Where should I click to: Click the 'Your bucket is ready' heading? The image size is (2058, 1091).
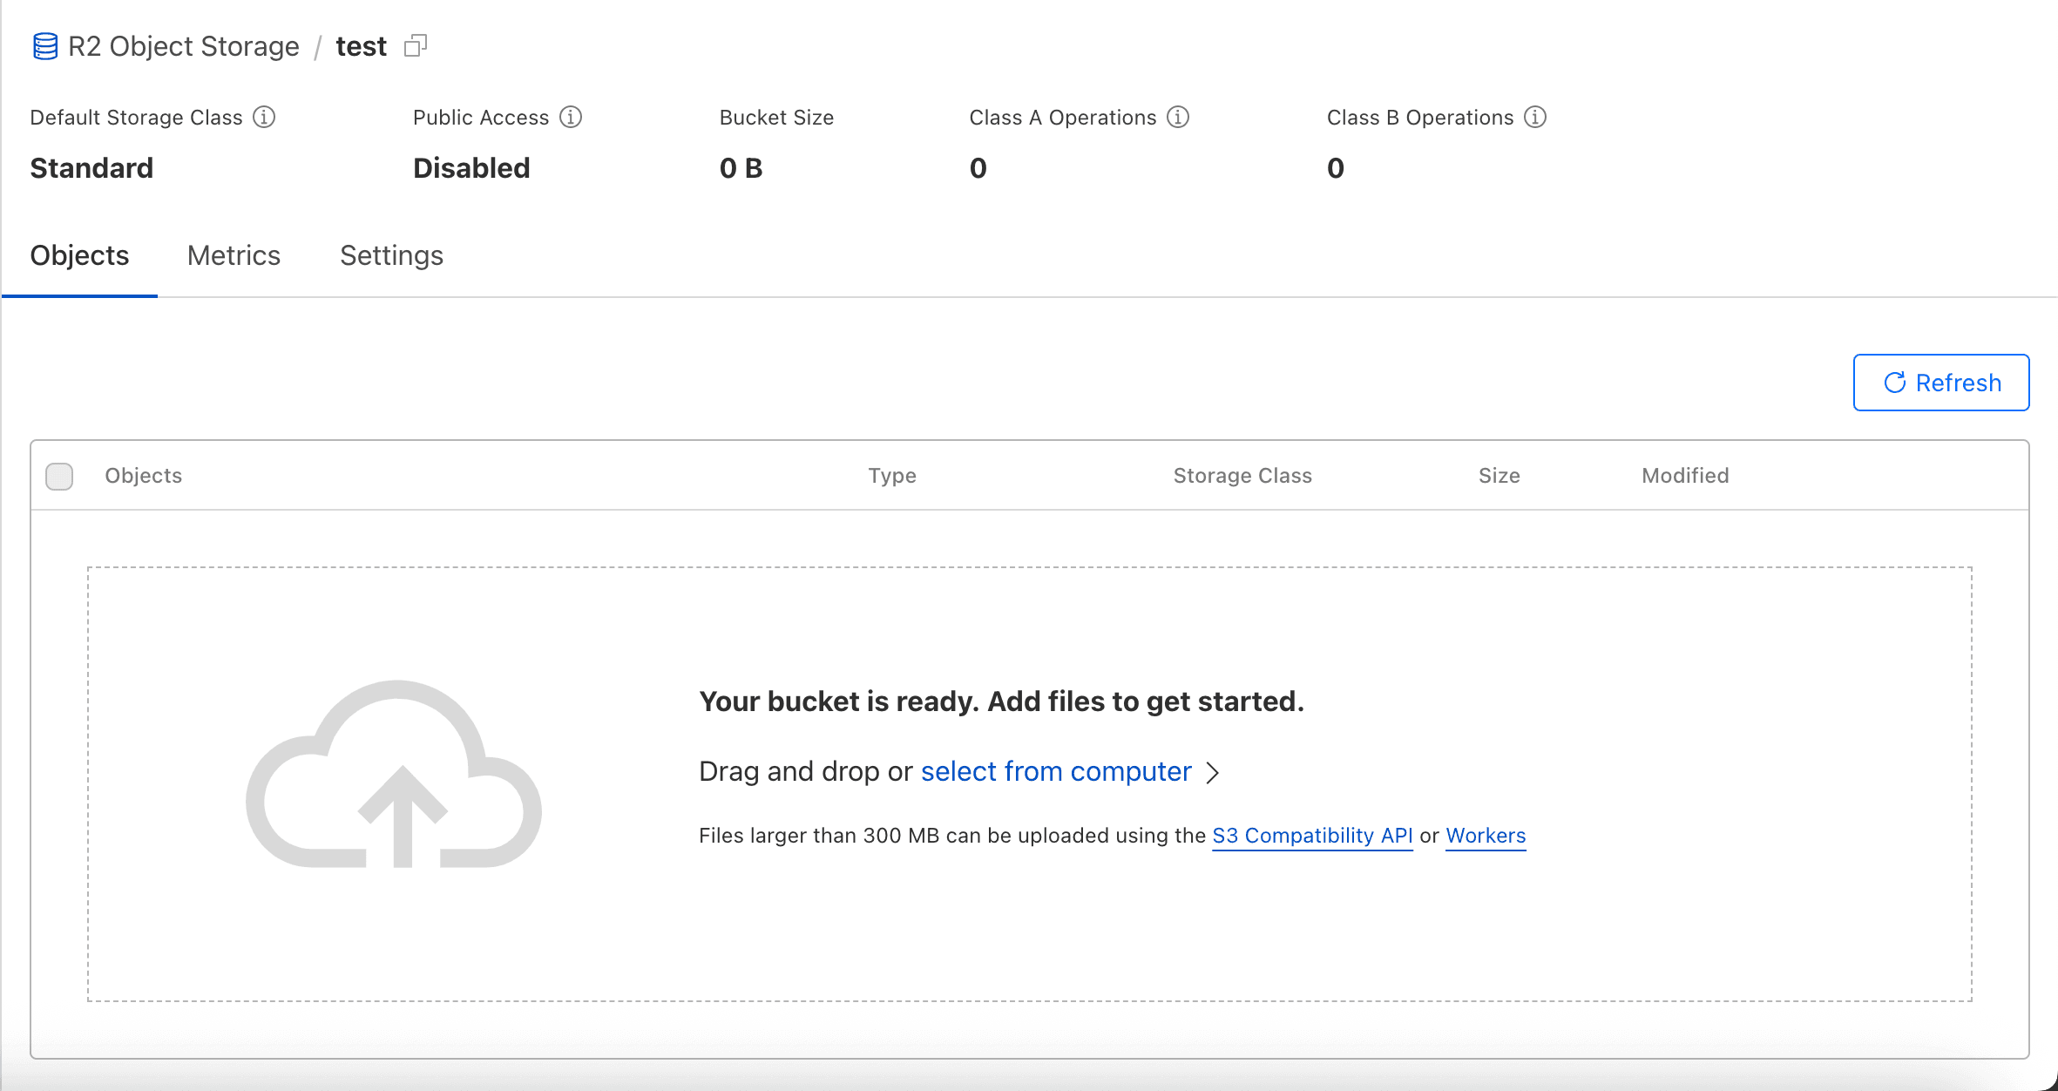1001,701
